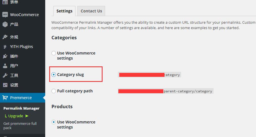256x137 pixels.
Task: Click 'Get premmerce full pack' link
Action: [20, 126]
